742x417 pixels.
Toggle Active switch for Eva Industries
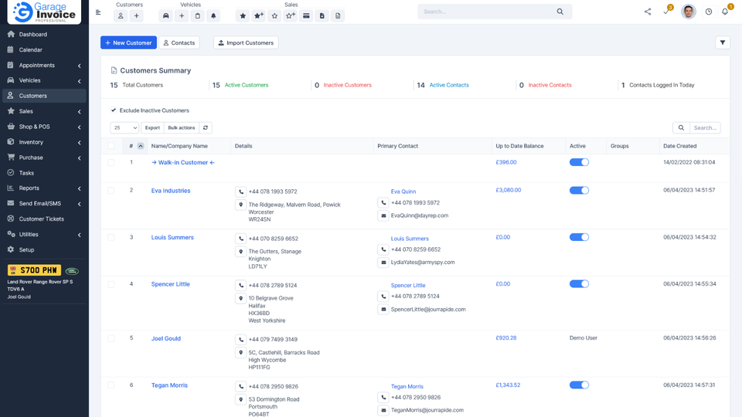point(579,190)
